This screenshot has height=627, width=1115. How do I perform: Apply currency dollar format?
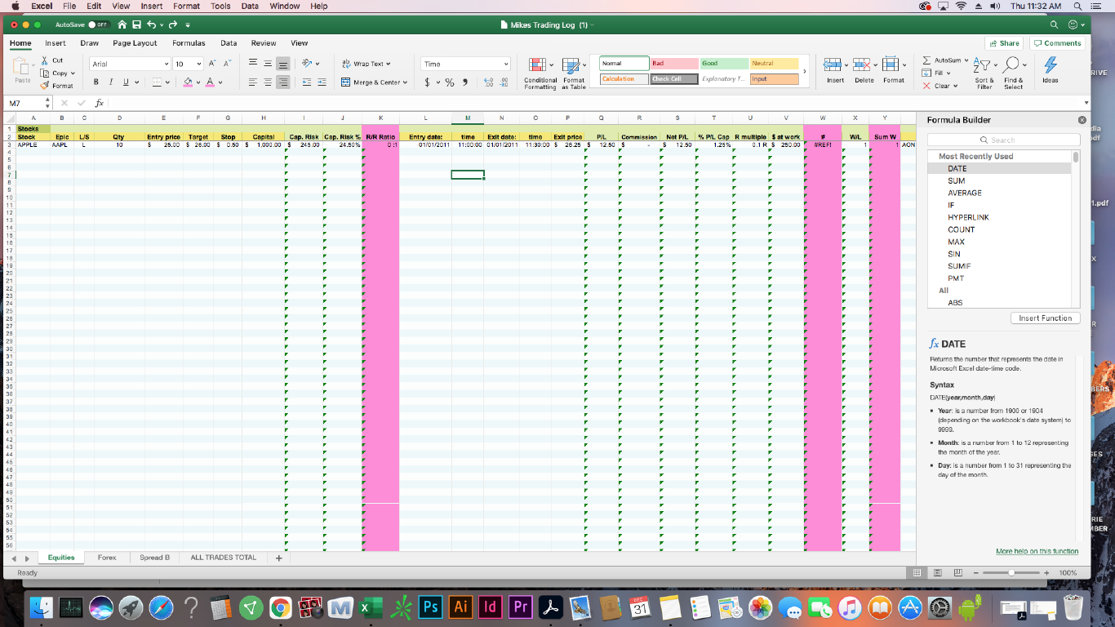[428, 82]
